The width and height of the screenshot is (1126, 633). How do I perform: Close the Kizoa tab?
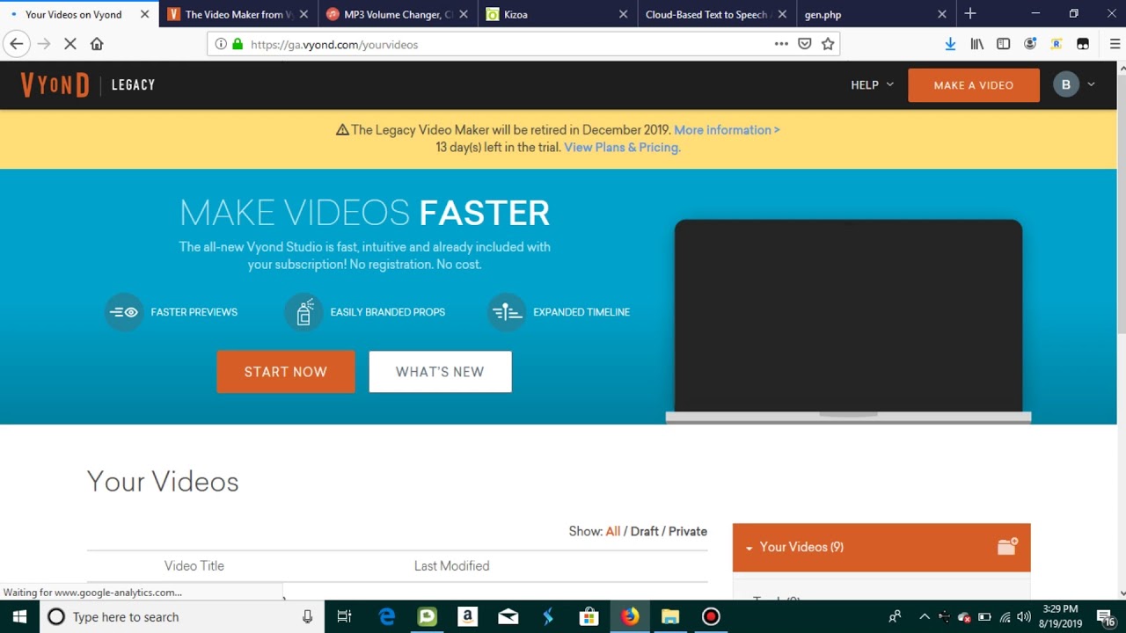pos(623,14)
